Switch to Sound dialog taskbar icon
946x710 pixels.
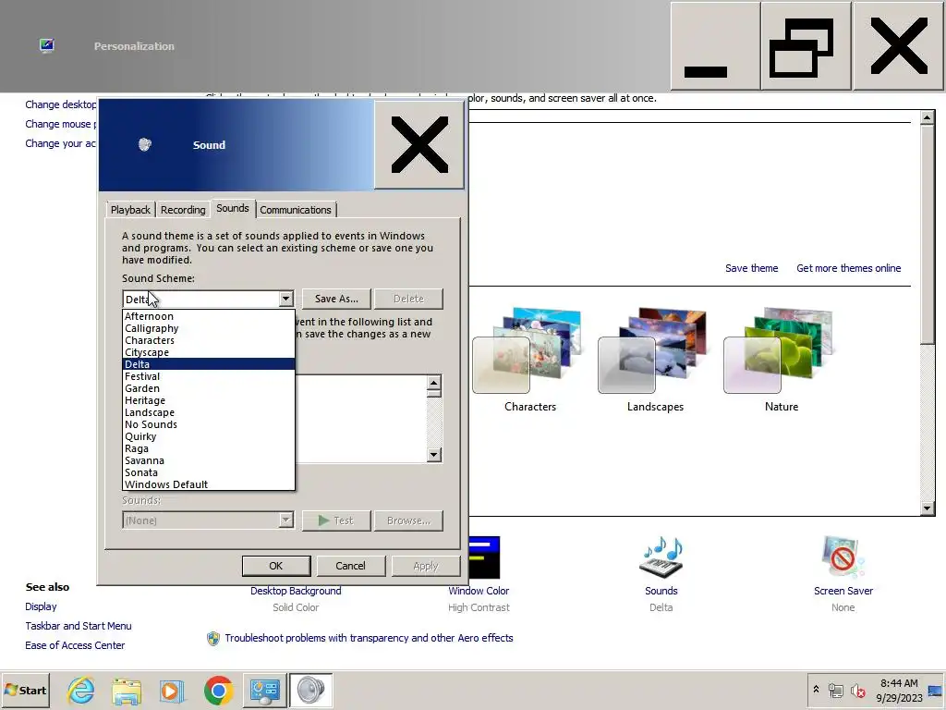click(310, 690)
